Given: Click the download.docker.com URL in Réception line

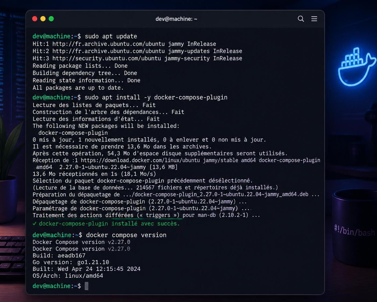Looking at the screenshot, I should tap(140, 160).
